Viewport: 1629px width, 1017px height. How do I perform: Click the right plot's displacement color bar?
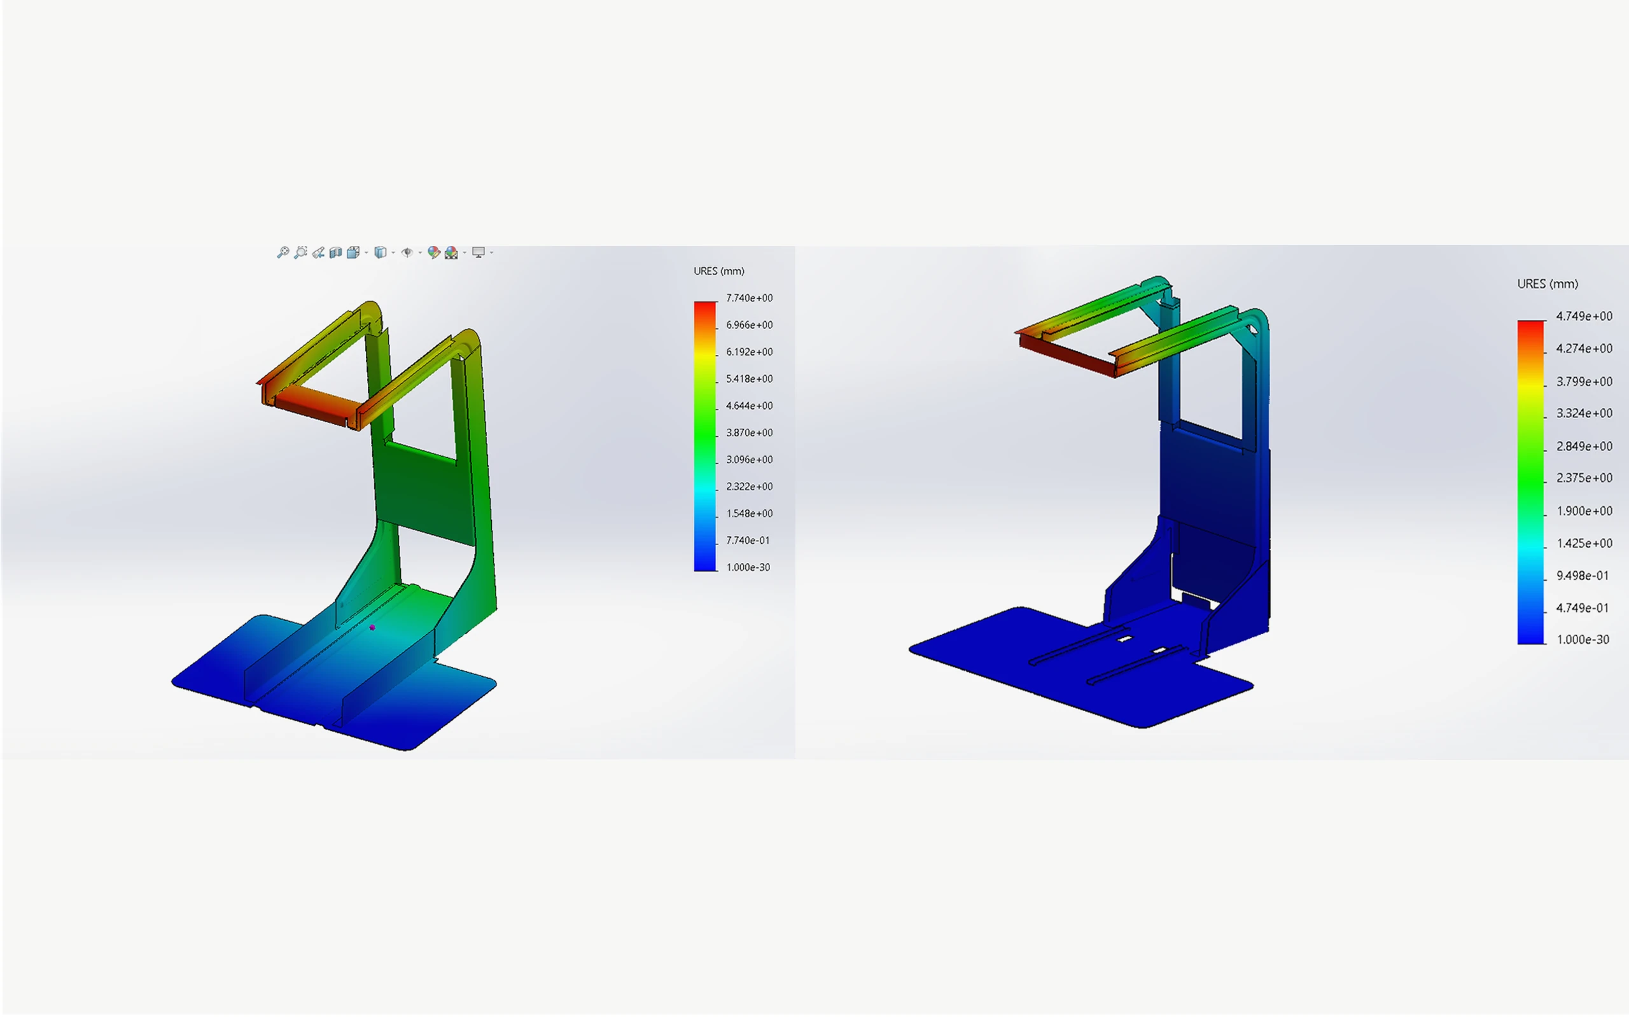point(1530,481)
